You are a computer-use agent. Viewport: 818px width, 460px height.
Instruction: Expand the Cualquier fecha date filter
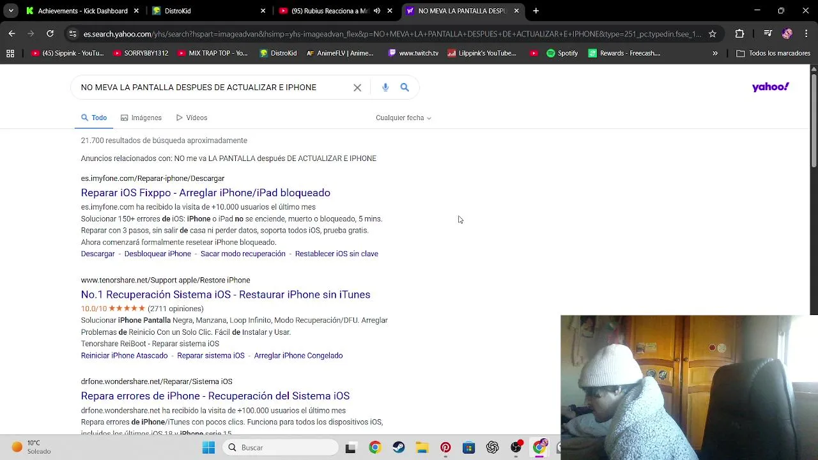point(403,118)
